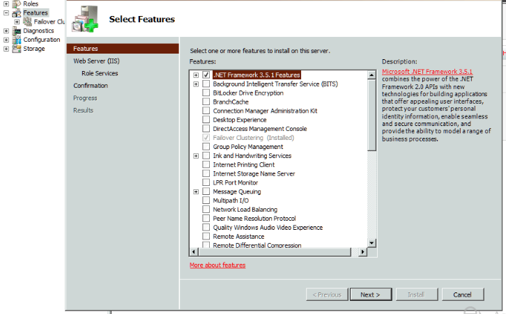Check Background Intelligent Transfer Service (BITS)
Image resolution: width=506 pixels, height=314 pixels.
pos(206,84)
